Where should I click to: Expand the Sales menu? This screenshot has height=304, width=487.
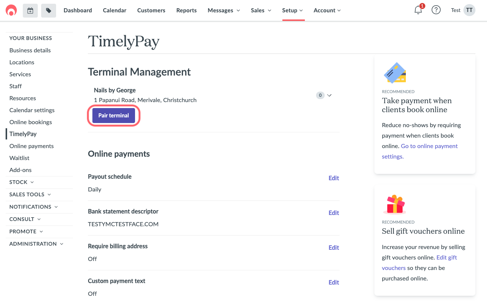point(261,10)
